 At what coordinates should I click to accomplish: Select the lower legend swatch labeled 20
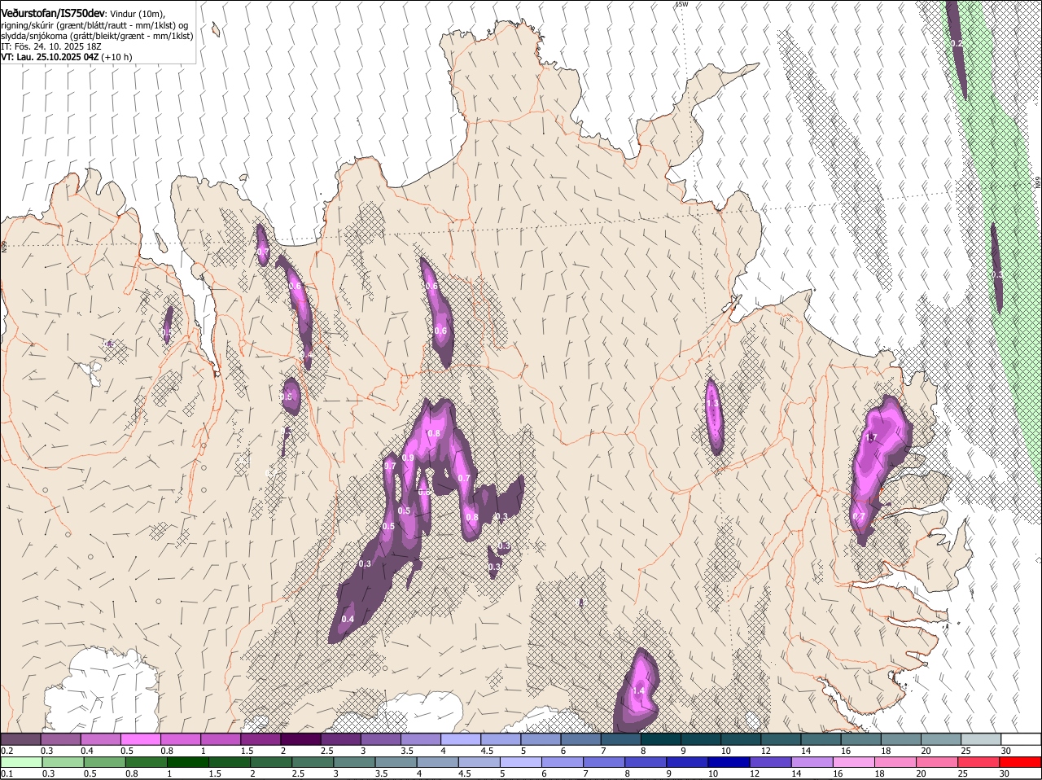(x=938, y=763)
